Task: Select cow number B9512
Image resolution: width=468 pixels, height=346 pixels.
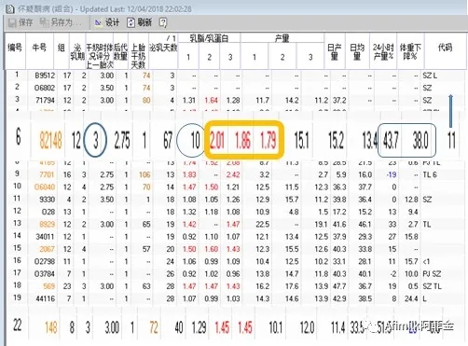Action: point(45,76)
